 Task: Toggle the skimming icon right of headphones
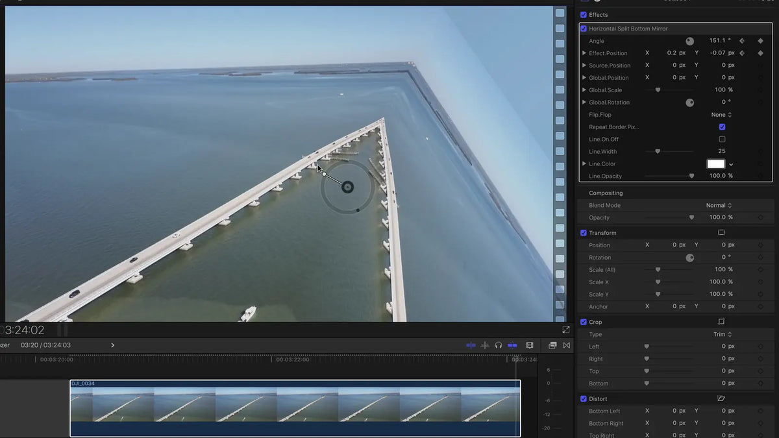click(512, 345)
